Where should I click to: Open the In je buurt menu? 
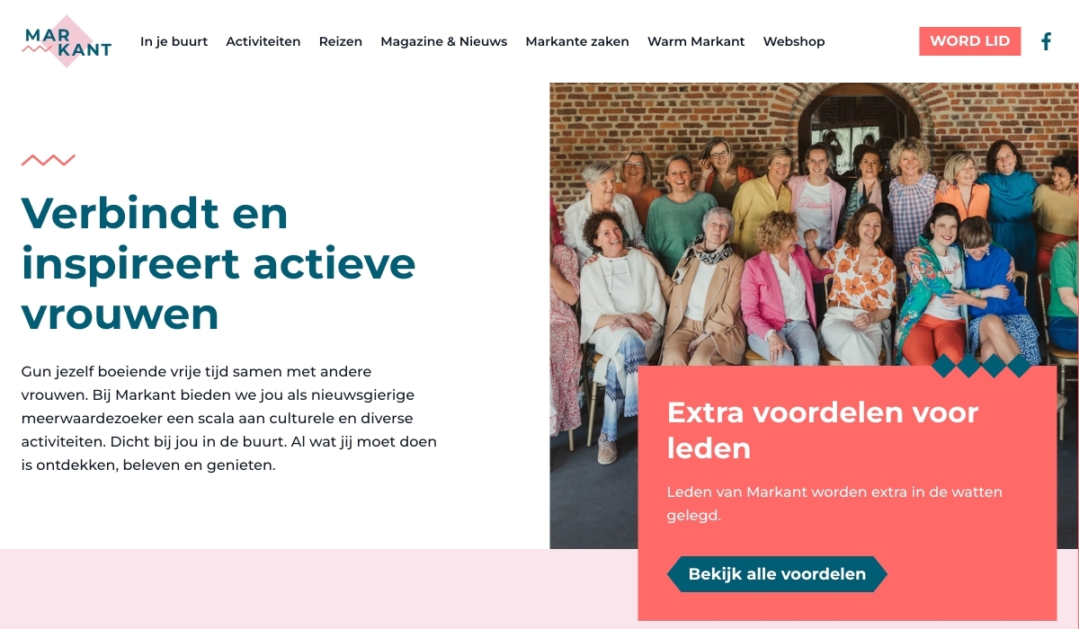[x=174, y=41]
